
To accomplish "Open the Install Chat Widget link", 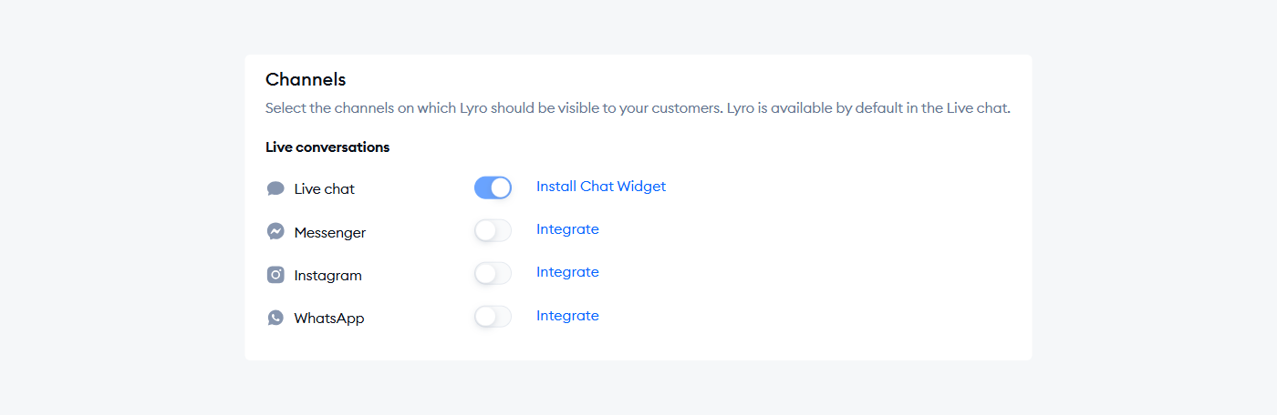I will 600,186.
